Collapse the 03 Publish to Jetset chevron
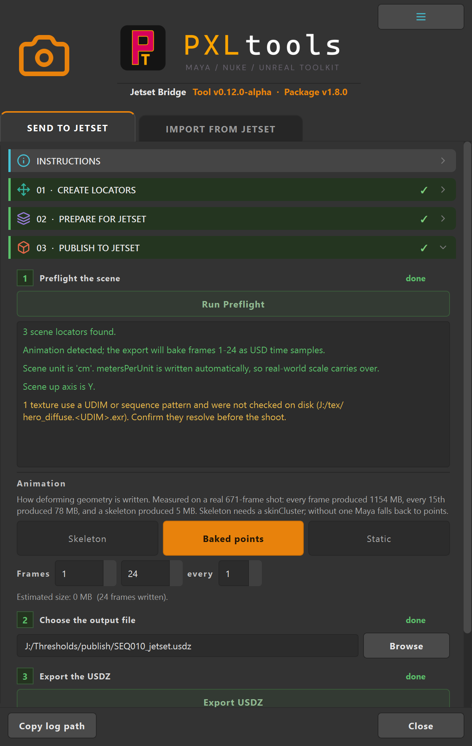The width and height of the screenshot is (472, 746). point(443,247)
